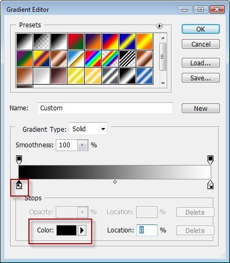Expand the Color stop options arrow
Screen dimensions: 230x263
pyautogui.click(x=82, y=230)
